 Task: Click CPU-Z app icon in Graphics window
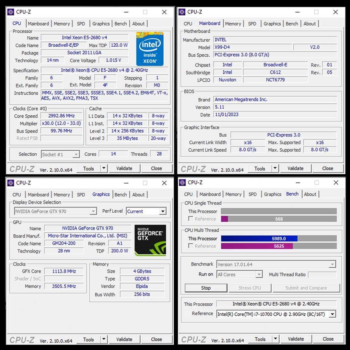[11, 183]
